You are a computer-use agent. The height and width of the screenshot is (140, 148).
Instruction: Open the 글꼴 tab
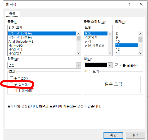tap(12, 14)
